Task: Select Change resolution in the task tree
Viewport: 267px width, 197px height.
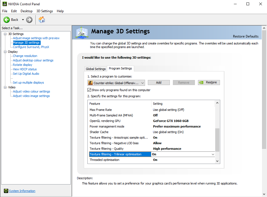Action: pyautogui.click(x=25, y=56)
